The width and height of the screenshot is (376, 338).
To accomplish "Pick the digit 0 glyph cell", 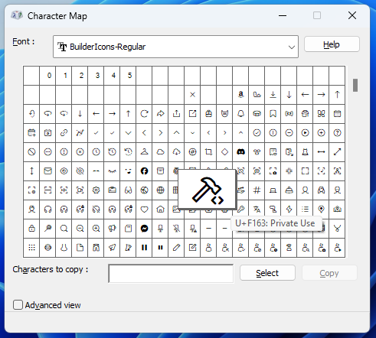I will coord(47,76).
